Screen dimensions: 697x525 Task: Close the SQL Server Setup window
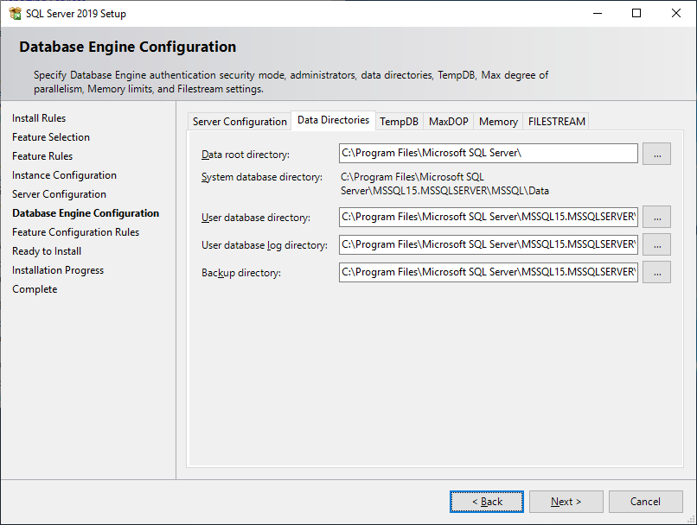tap(676, 13)
